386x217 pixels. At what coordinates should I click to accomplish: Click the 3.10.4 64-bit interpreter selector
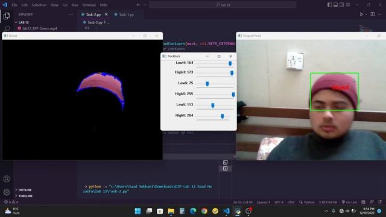tap(328, 203)
